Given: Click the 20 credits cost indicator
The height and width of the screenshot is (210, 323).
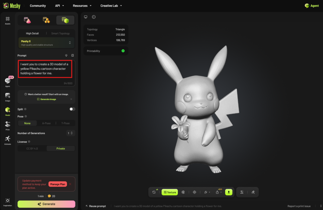Looking at the screenshot, I should pos(51,196).
